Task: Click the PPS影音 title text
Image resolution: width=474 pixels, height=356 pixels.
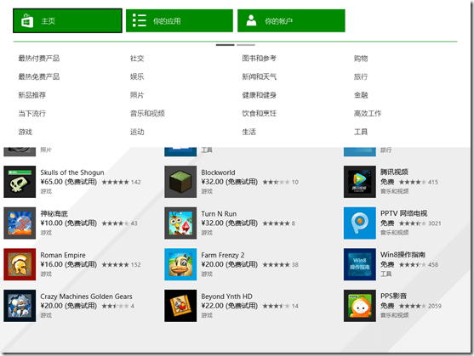Action: pyautogui.click(x=393, y=296)
